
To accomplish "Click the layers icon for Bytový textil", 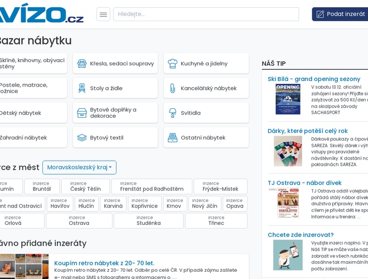I will (x=82, y=137).
